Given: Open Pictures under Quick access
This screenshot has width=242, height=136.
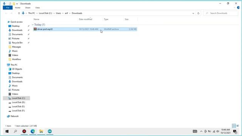Looking at the screenshot, I should [16, 39].
